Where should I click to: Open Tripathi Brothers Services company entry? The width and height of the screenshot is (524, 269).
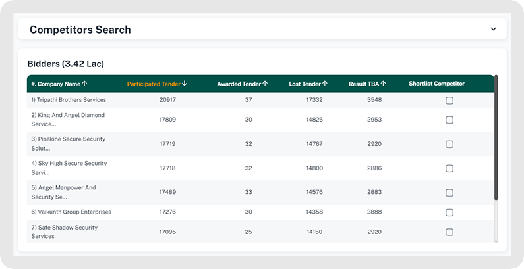click(69, 100)
